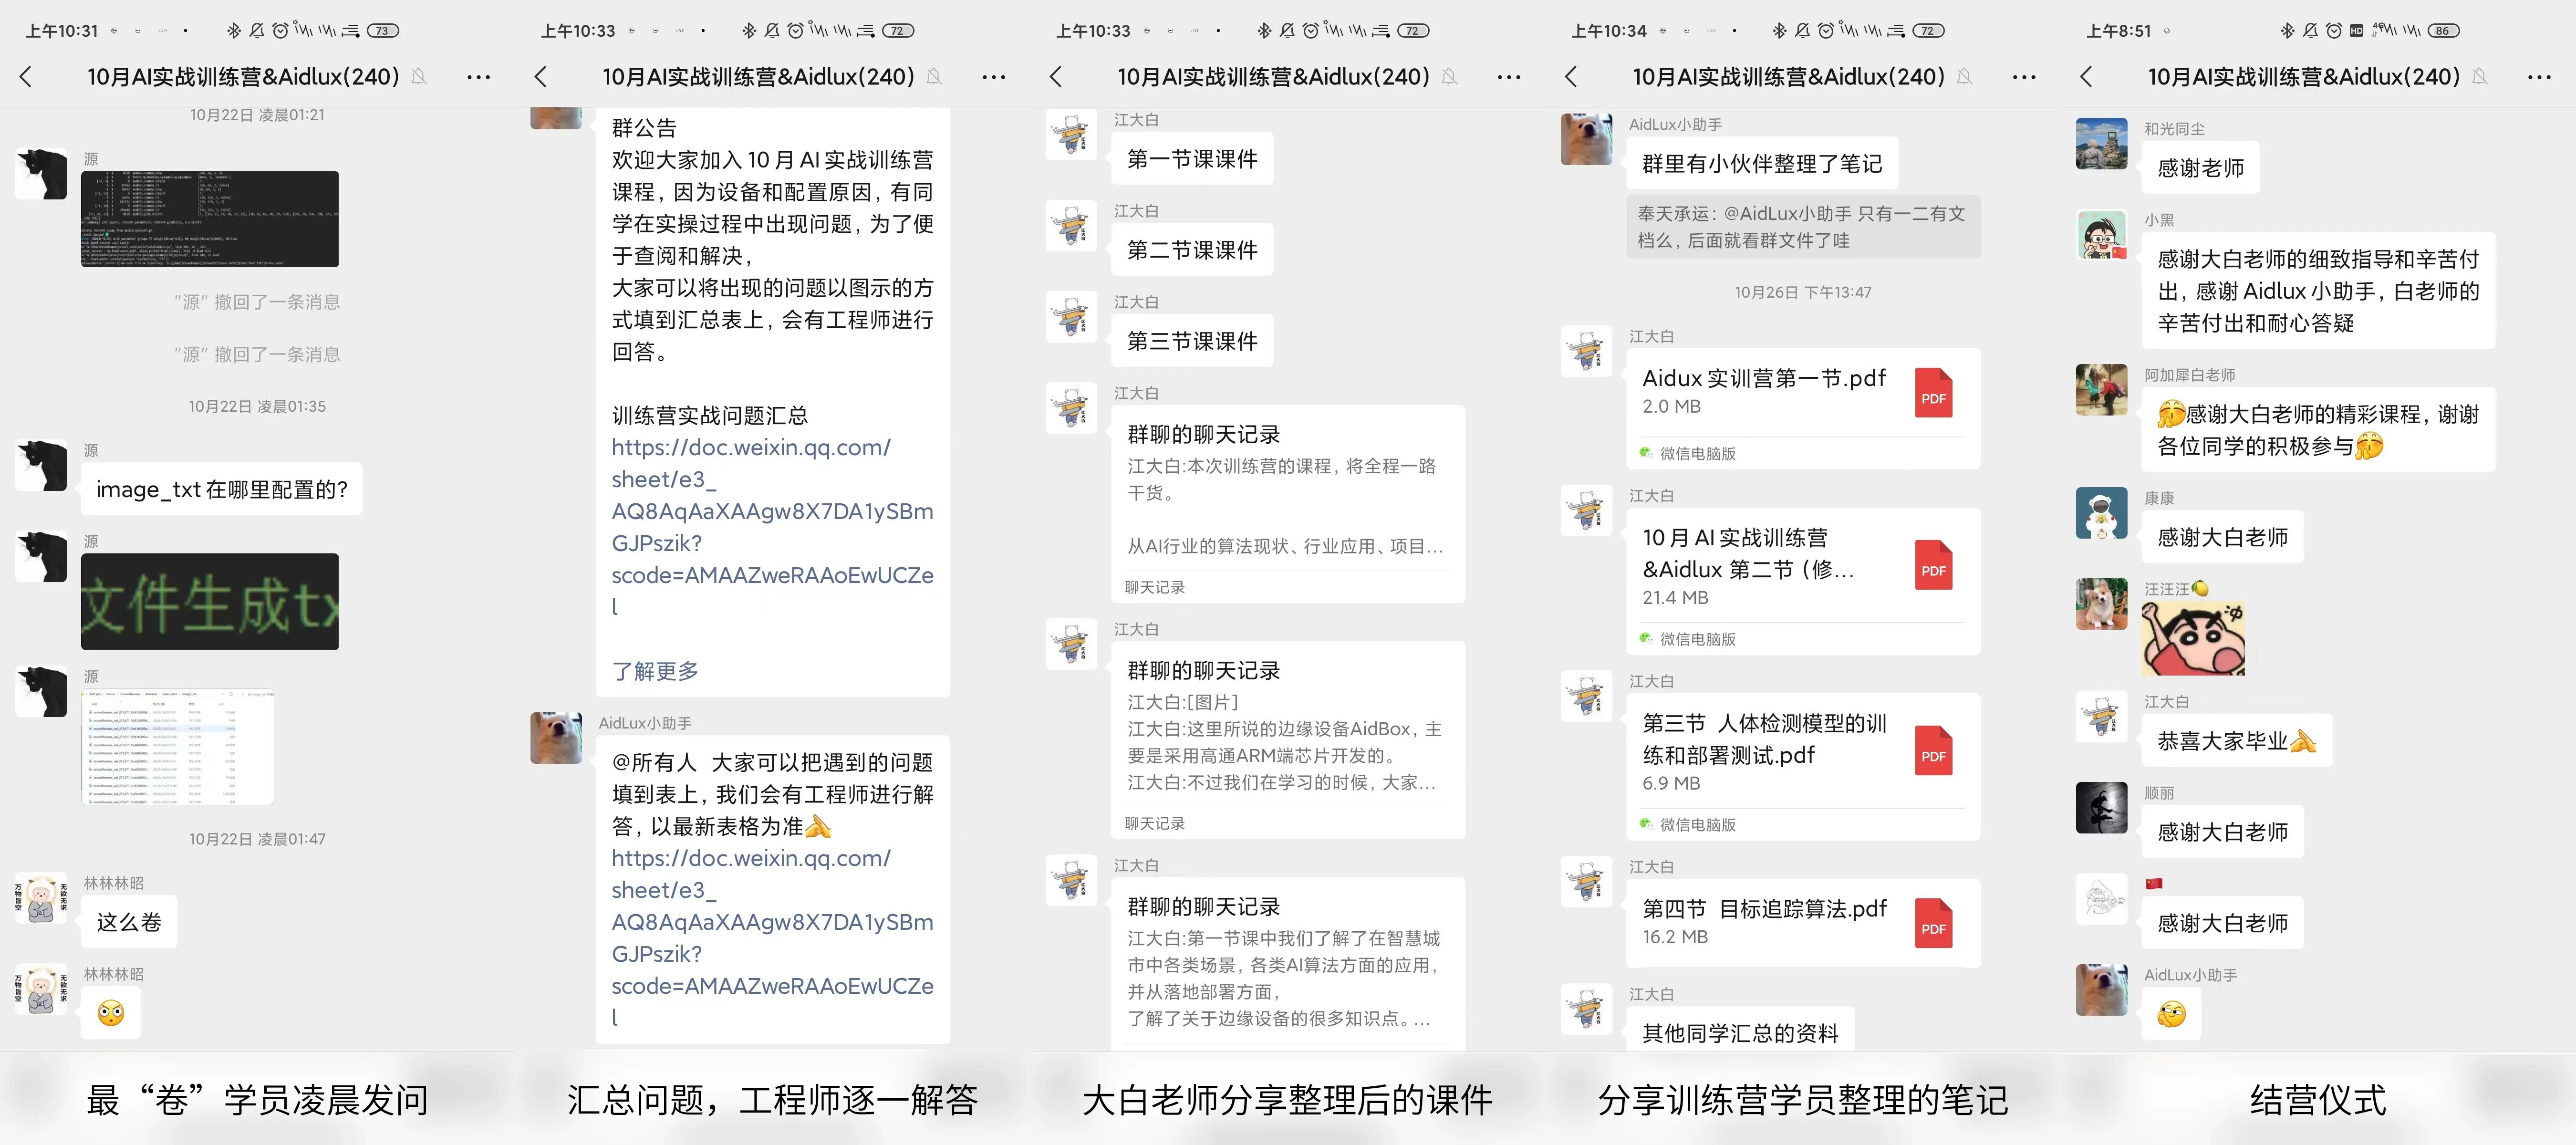Screen dimensions: 2576x1145
Task: View the file list screenshot thumbnail from 源
Action: (x=178, y=747)
